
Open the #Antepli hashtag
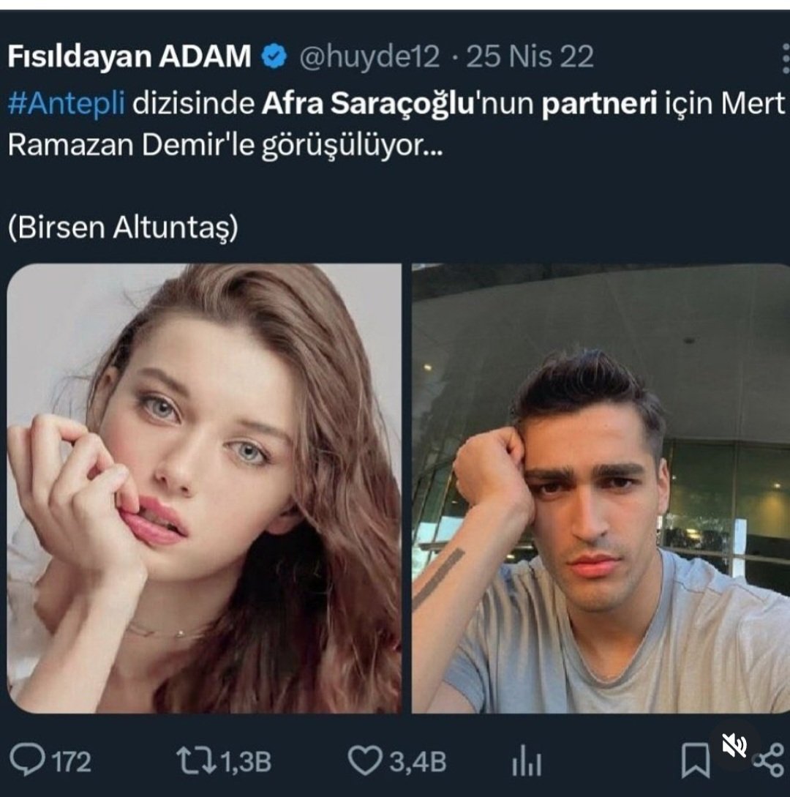[x=66, y=104]
